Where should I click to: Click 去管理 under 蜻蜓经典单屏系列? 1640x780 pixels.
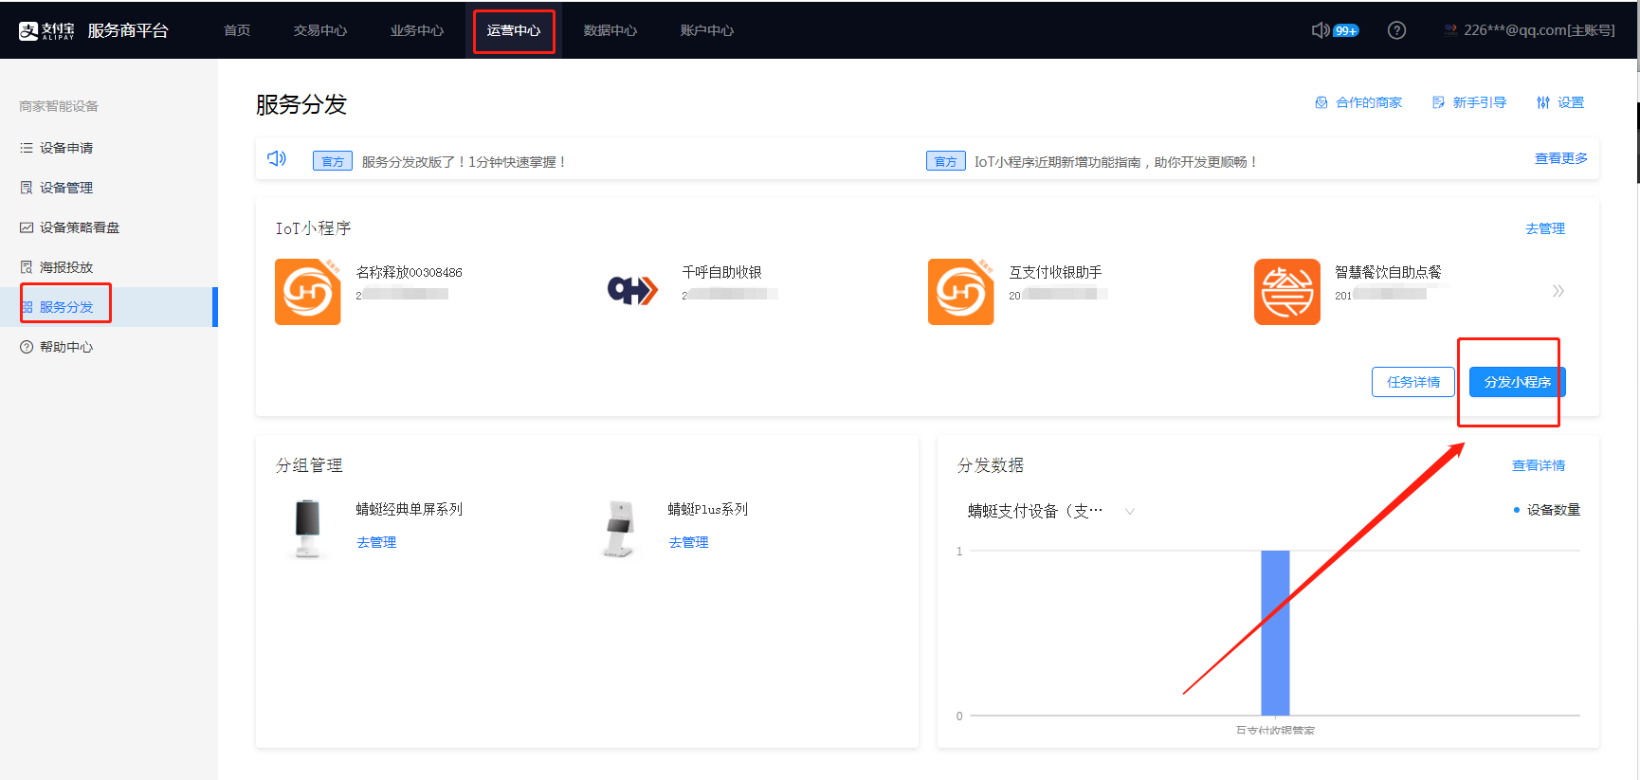(376, 542)
